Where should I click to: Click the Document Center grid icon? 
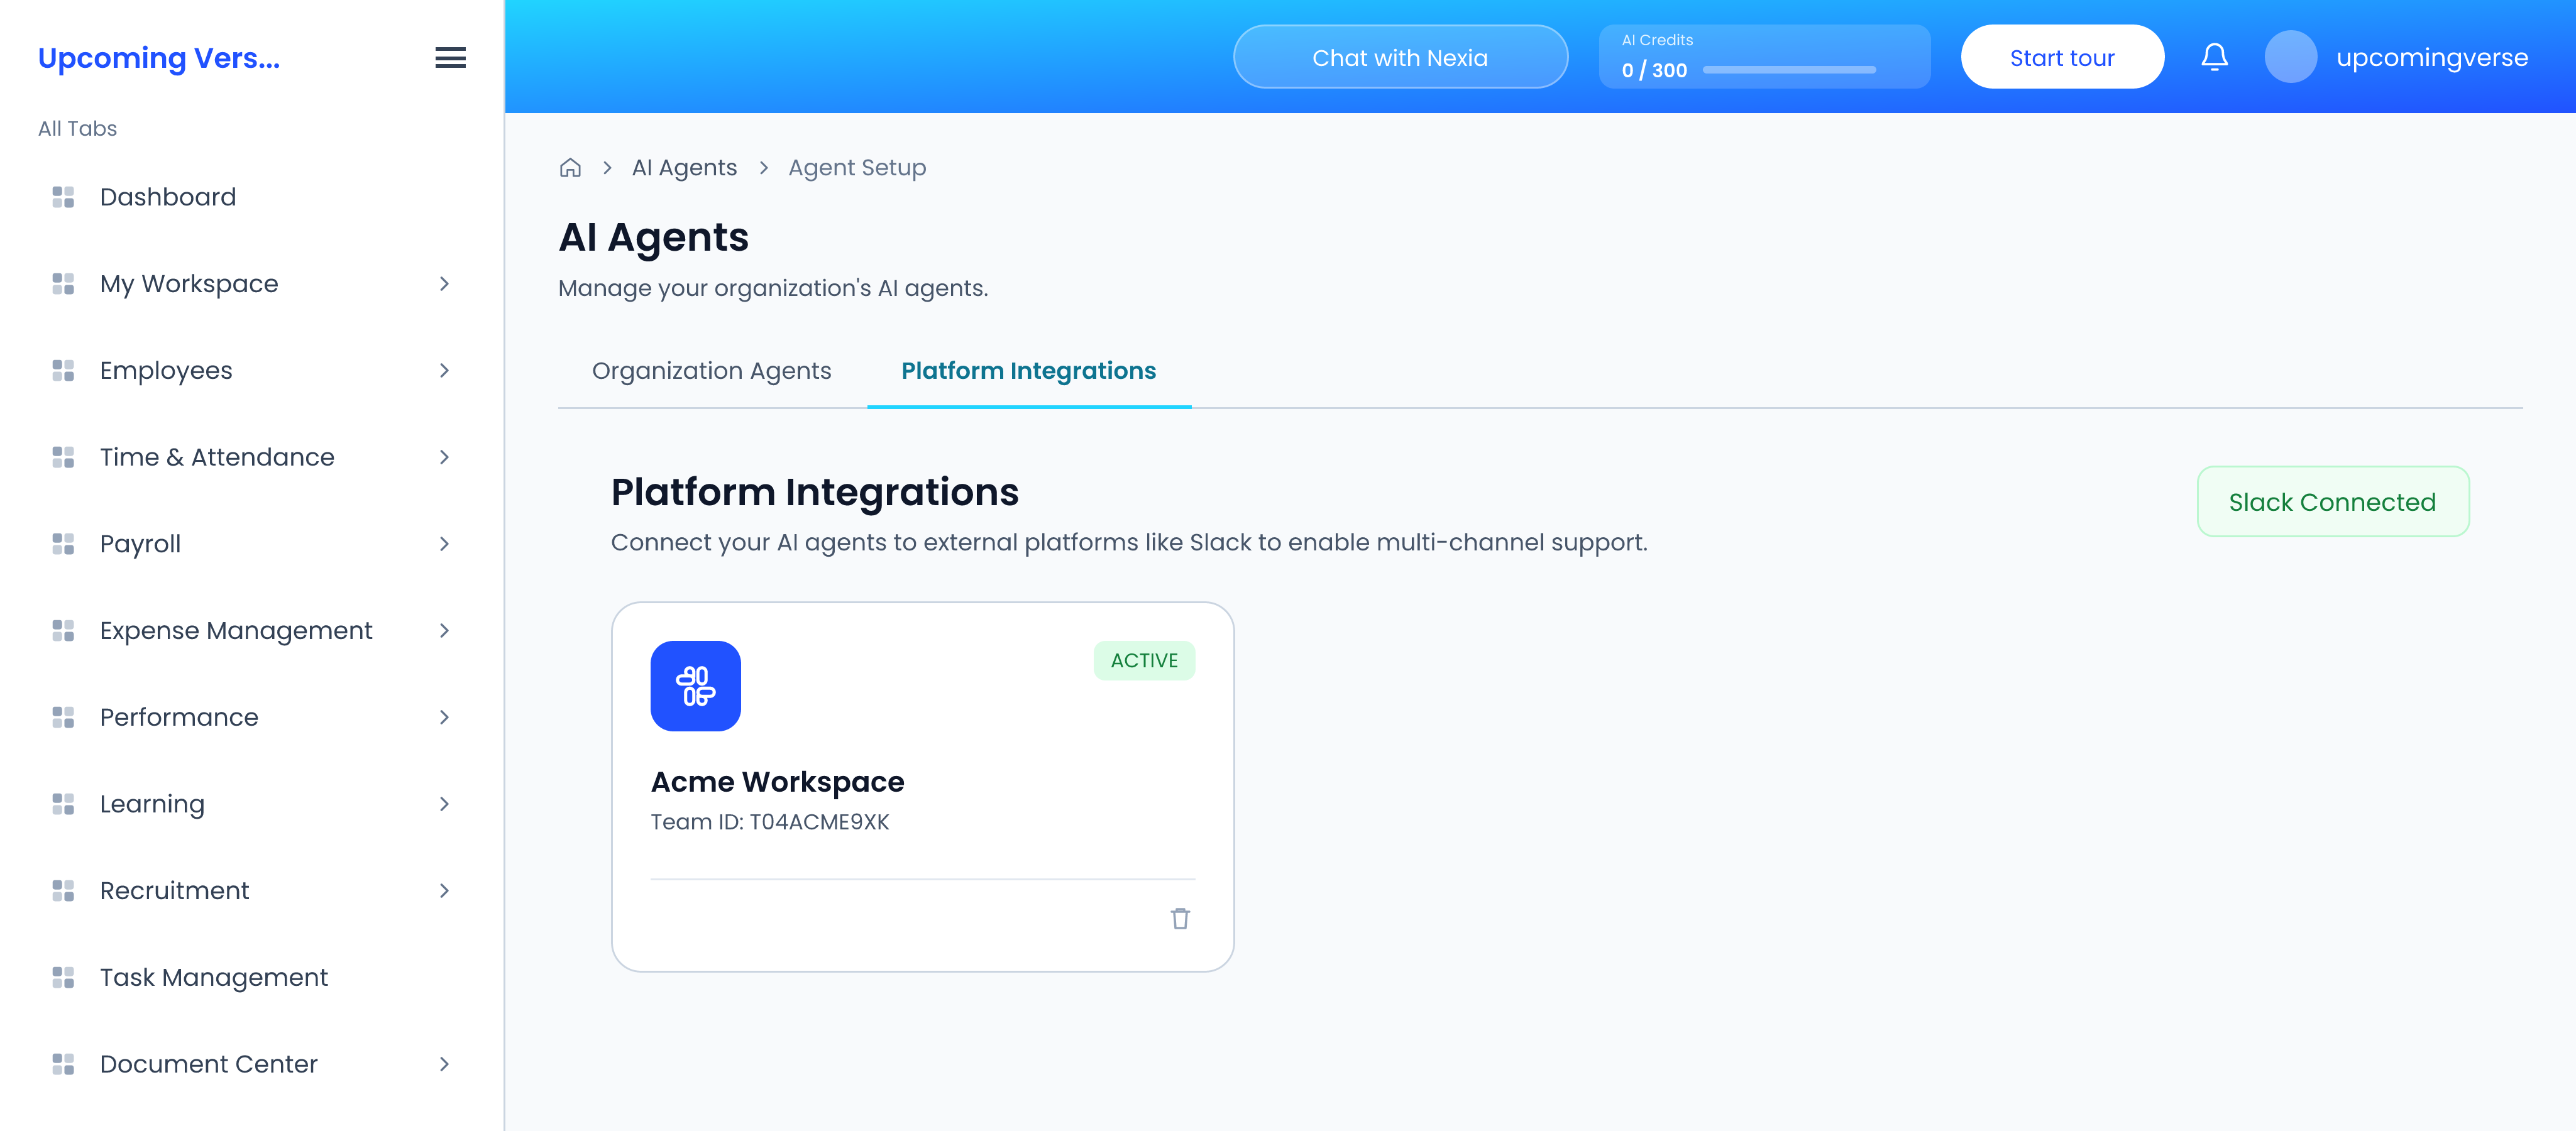click(x=63, y=1064)
